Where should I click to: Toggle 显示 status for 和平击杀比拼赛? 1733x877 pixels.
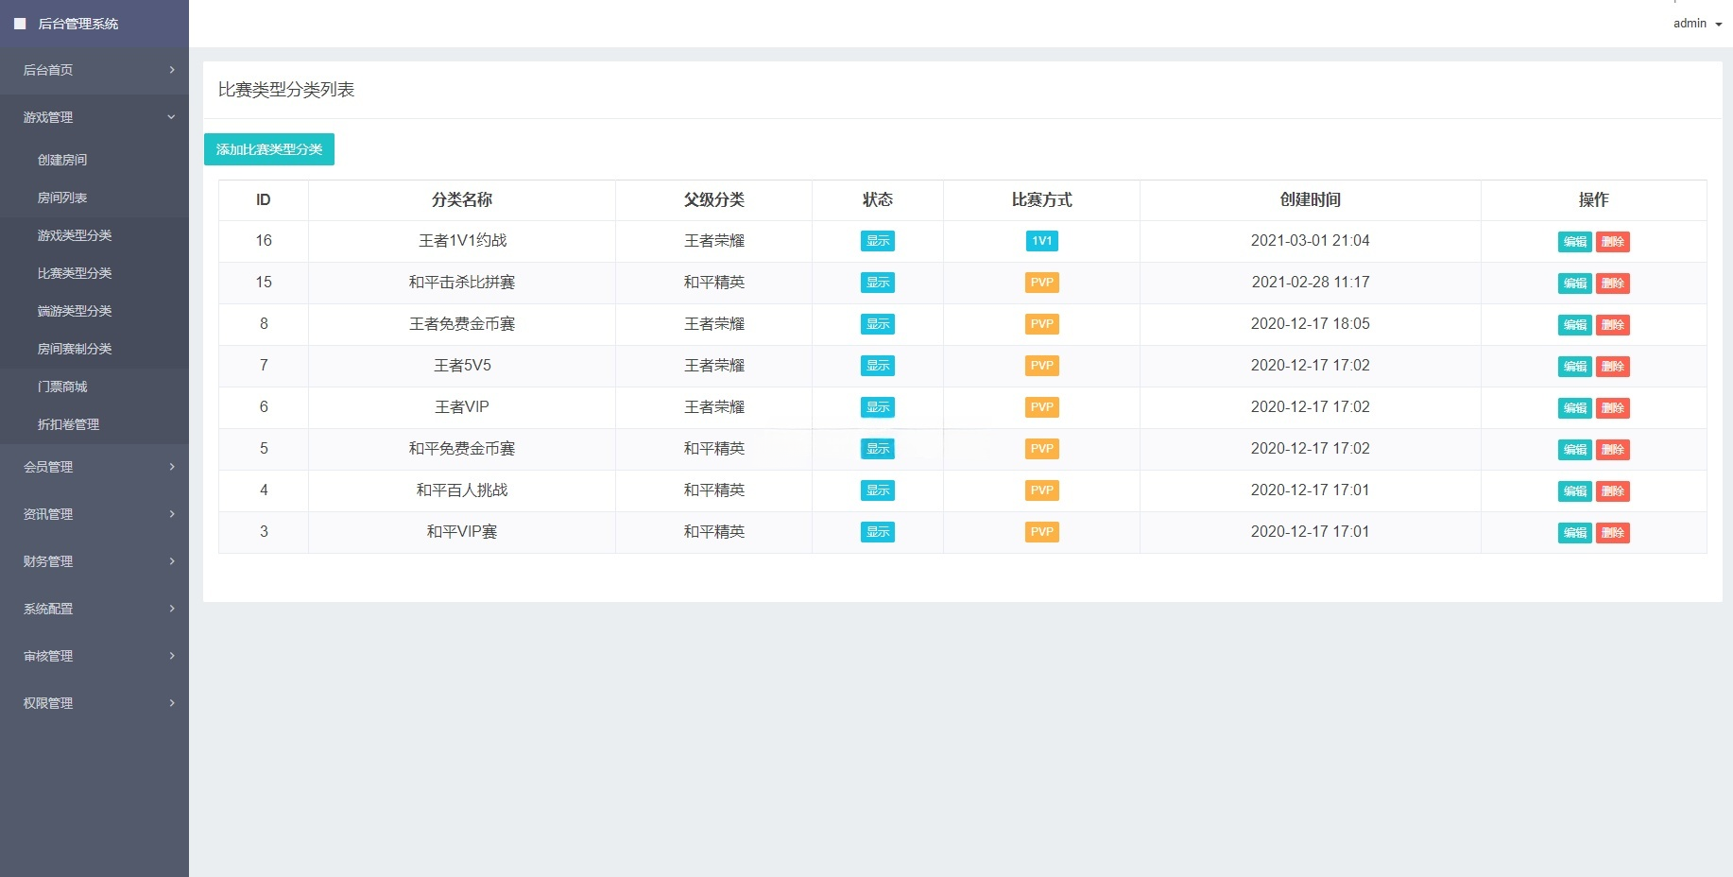877,283
